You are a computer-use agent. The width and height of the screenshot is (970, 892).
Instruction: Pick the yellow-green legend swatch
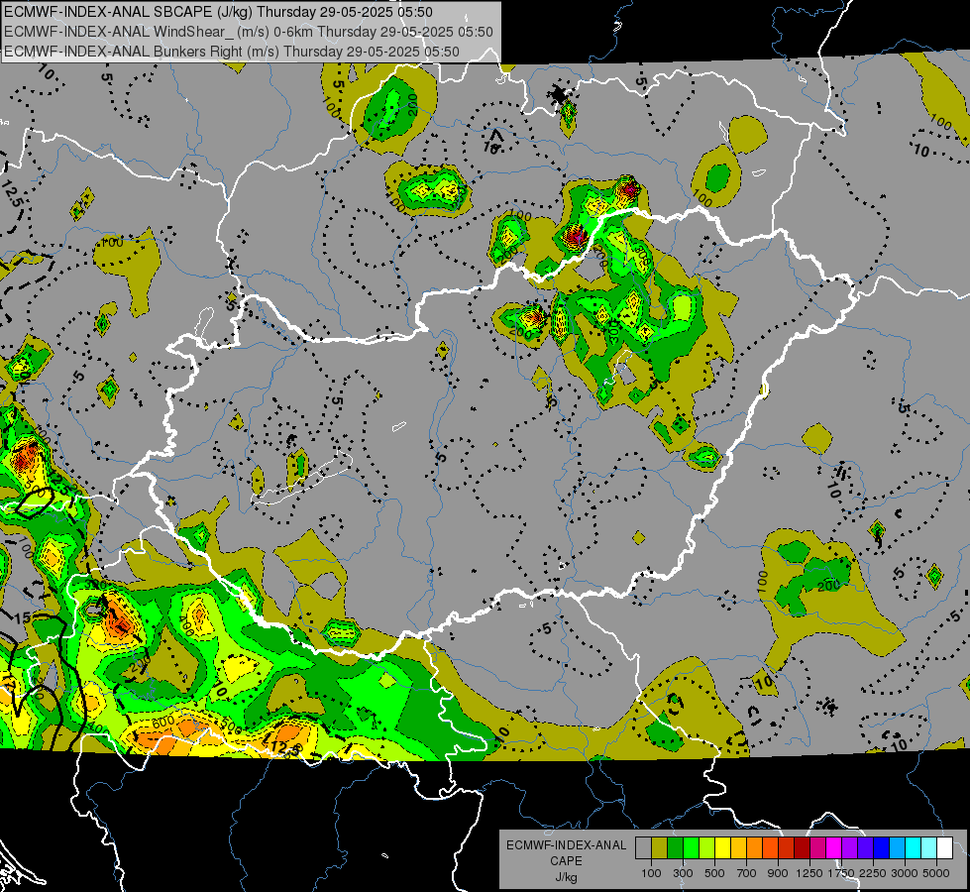tap(706, 848)
